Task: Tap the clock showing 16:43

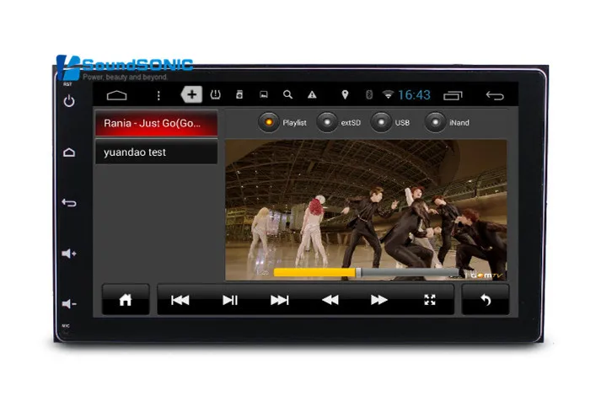Action: [415, 94]
